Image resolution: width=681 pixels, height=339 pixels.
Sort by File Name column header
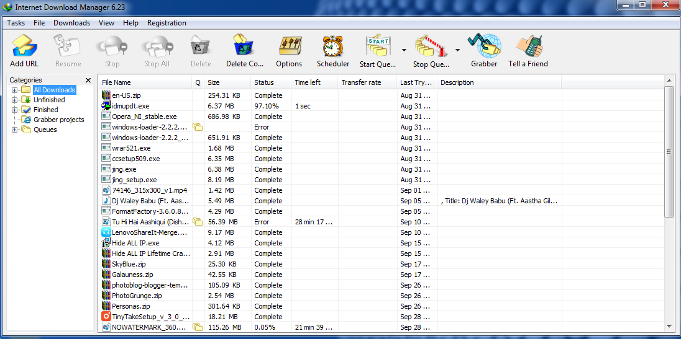[145, 82]
